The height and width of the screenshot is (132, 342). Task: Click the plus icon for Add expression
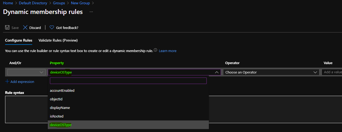pyautogui.click(x=7, y=82)
